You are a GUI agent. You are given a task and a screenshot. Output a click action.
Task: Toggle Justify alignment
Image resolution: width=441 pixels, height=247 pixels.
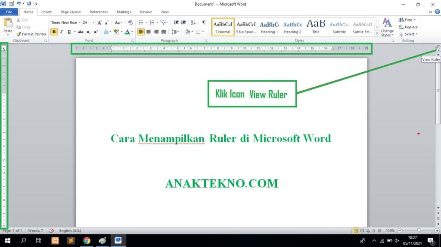point(163,32)
